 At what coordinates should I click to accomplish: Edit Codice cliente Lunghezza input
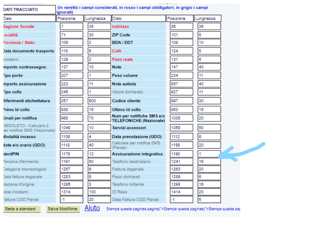209,101
